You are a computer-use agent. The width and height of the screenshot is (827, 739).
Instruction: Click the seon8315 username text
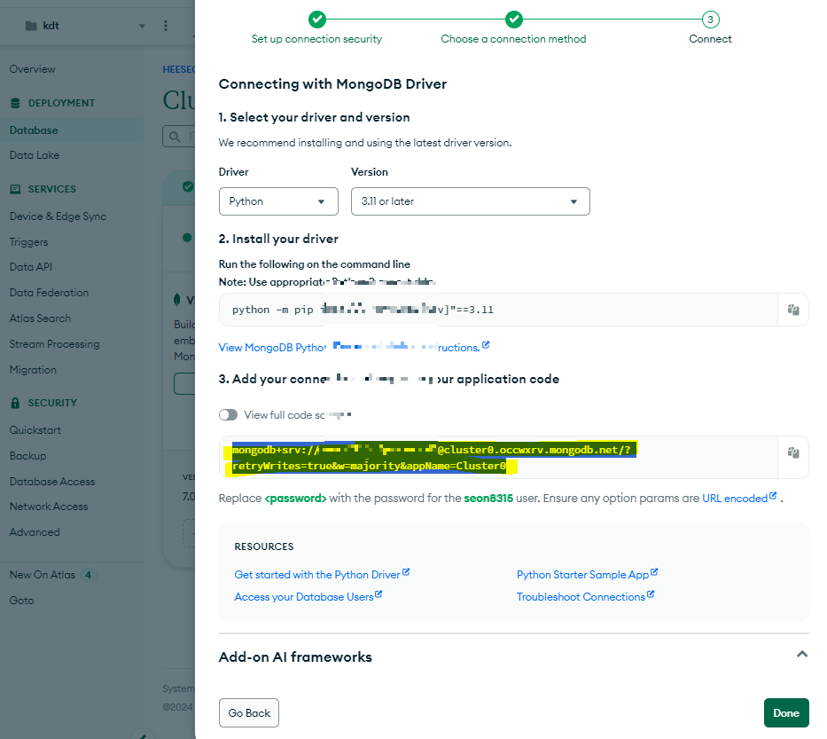tap(488, 499)
